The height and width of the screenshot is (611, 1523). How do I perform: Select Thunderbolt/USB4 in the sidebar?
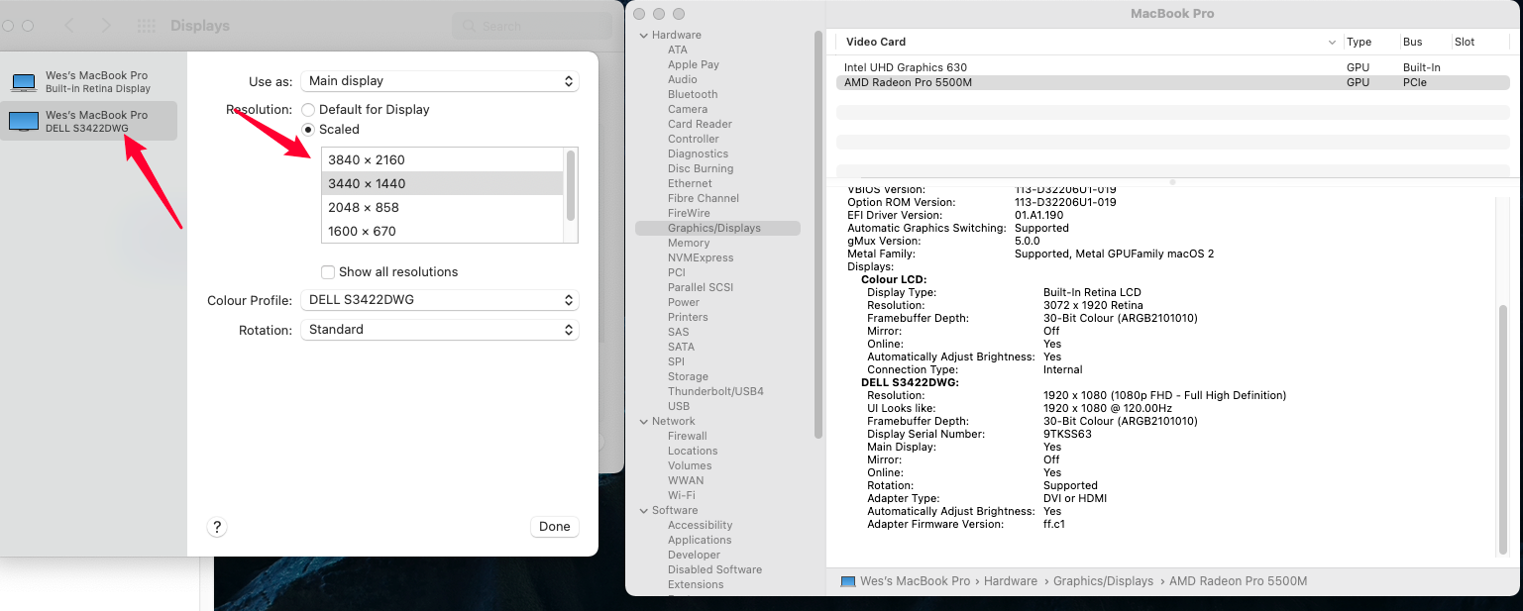pos(714,391)
